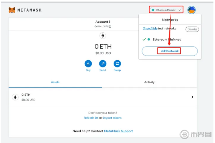The image size is (215, 143).
Task: Switch to the Activity tab
Action: click(x=149, y=82)
